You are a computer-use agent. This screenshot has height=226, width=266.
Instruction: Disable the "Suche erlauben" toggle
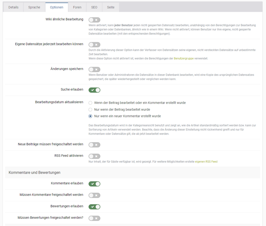(94, 90)
